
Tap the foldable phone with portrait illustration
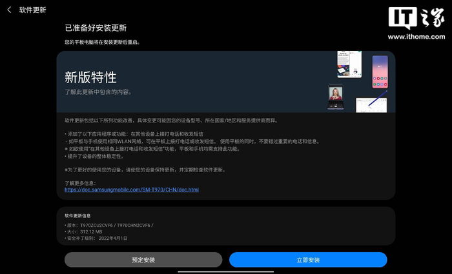336,97
